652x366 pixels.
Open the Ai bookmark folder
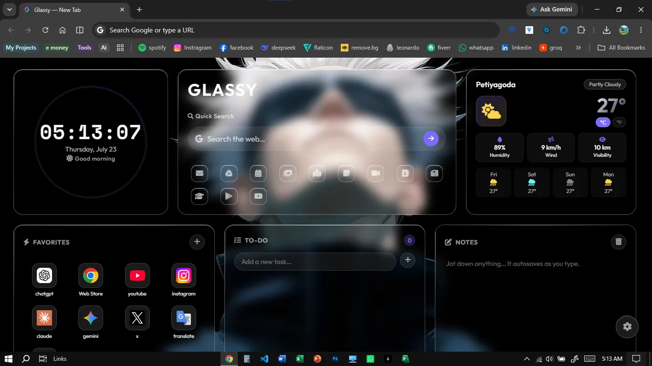click(104, 48)
